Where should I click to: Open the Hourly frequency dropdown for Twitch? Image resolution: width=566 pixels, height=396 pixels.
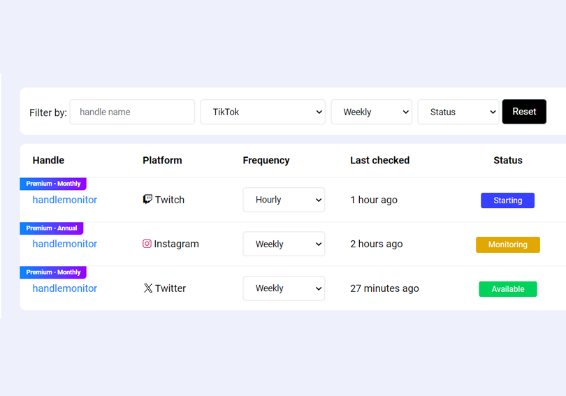click(284, 200)
